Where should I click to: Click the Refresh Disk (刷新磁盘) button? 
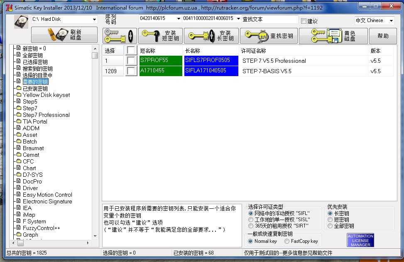click(x=64, y=35)
